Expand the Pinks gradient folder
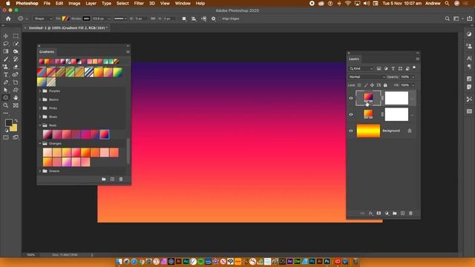The width and height of the screenshot is (475, 267). 40,108
